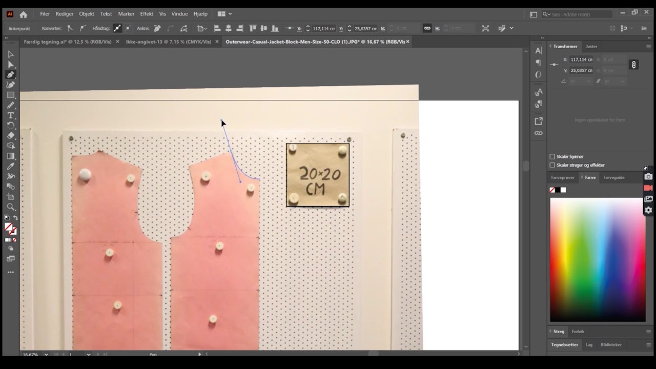Open the Rediger menu
This screenshot has width=656, height=369.
(x=65, y=14)
